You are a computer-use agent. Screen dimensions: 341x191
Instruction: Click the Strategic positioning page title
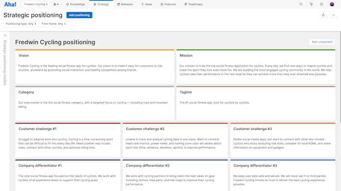coord(33,15)
